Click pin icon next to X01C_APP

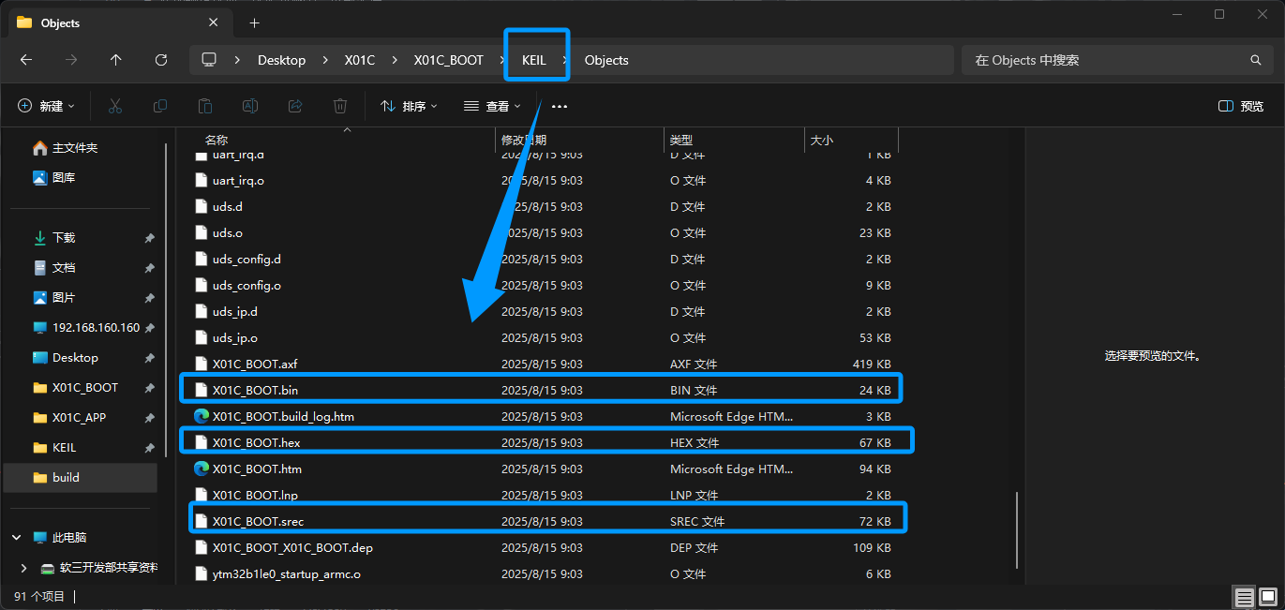[x=149, y=418]
